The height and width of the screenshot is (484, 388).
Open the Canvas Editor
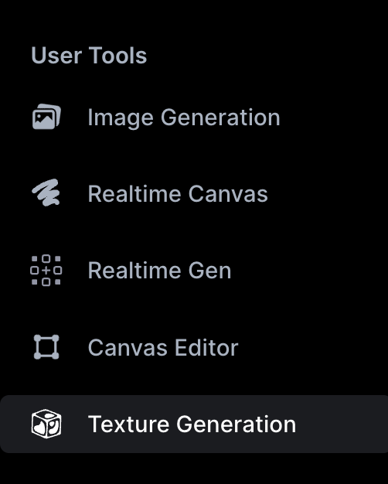point(163,348)
